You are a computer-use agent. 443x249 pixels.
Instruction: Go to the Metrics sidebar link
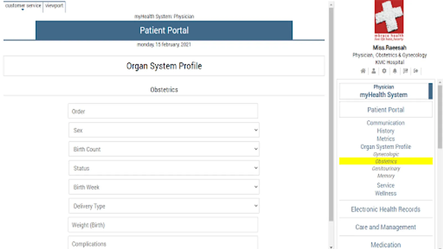[386, 139]
